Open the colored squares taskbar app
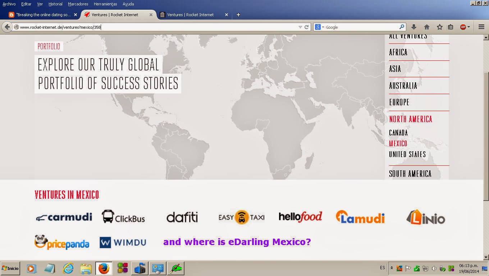 pos(123,268)
